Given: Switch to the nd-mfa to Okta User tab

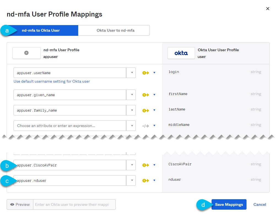Looking at the screenshot, I should pos(42,31).
